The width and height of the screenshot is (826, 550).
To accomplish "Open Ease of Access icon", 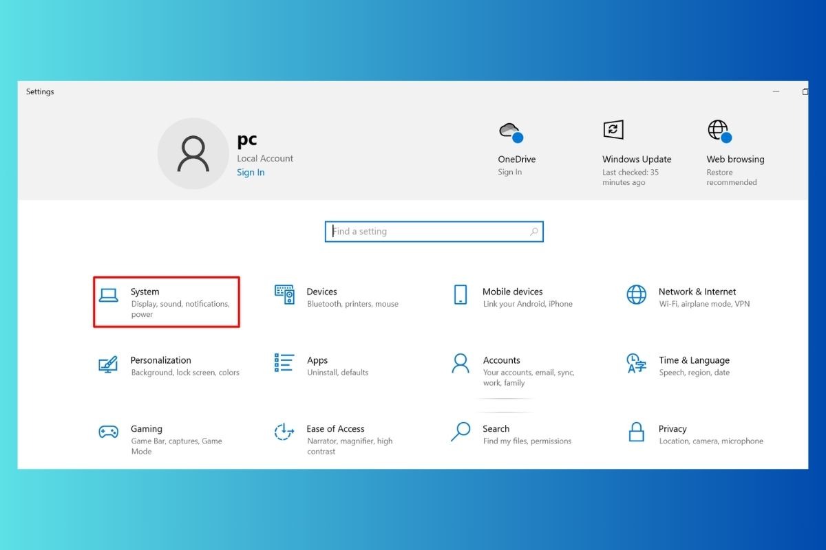I will tap(284, 432).
